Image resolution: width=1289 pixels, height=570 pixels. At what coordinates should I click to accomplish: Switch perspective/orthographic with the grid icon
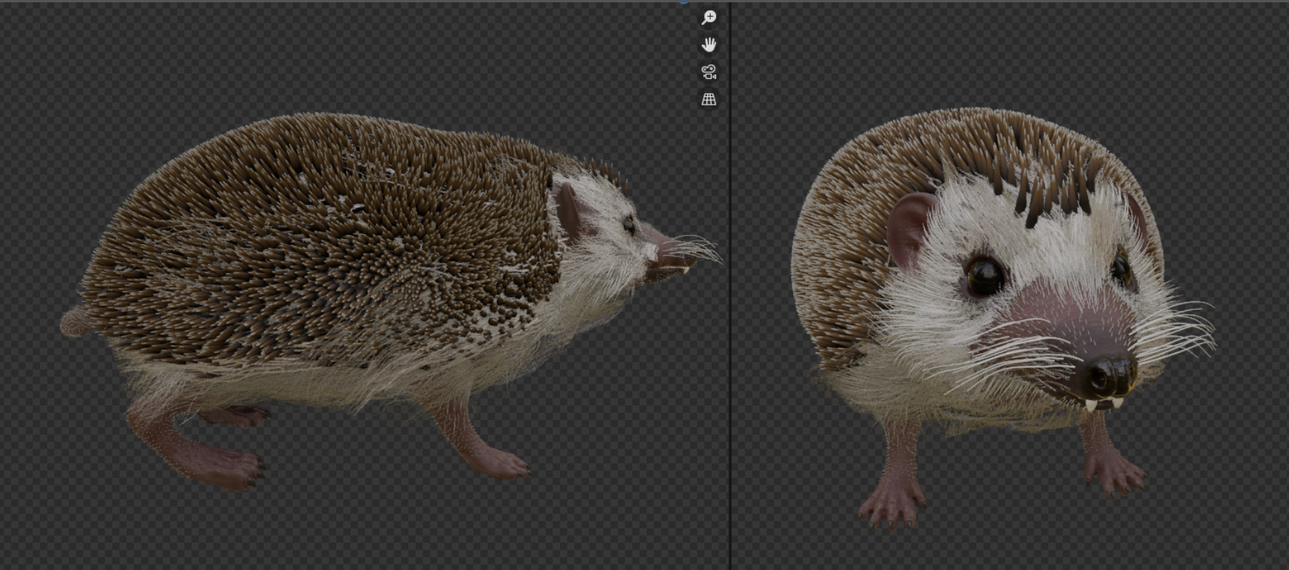click(x=709, y=99)
